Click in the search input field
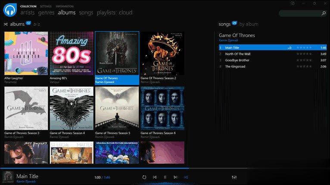This screenshot has height=185, width=330. (x=300, y=13)
